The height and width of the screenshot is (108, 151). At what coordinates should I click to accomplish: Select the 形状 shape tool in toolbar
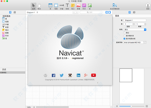[x=84, y=6]
